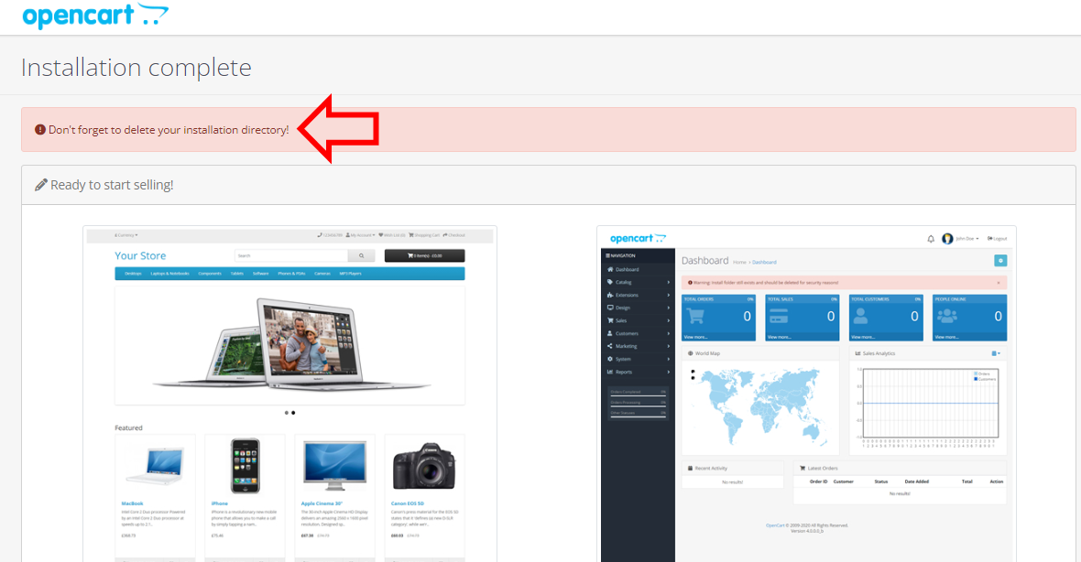Click the Other Statuses progress bar in sidebar

638,416
